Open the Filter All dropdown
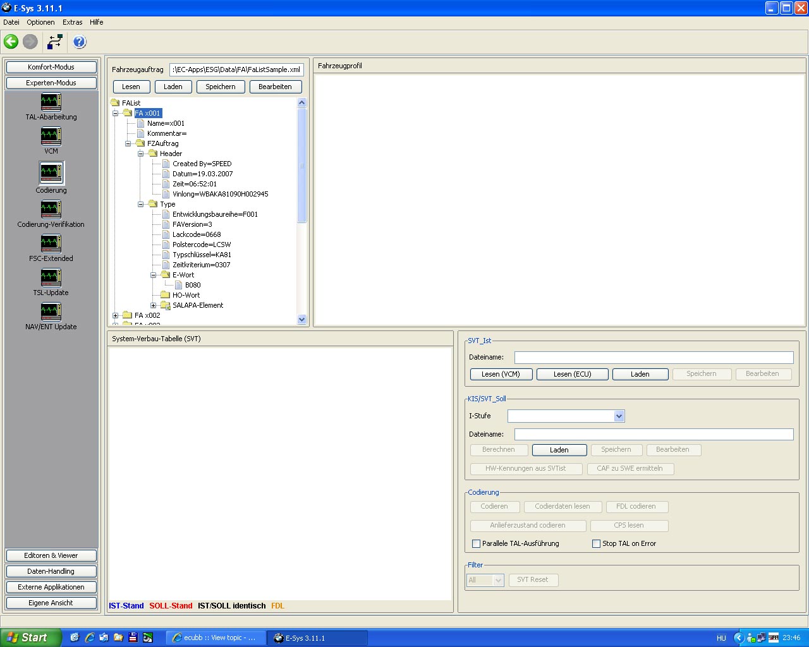809x647 pixels. click(498, 580)
